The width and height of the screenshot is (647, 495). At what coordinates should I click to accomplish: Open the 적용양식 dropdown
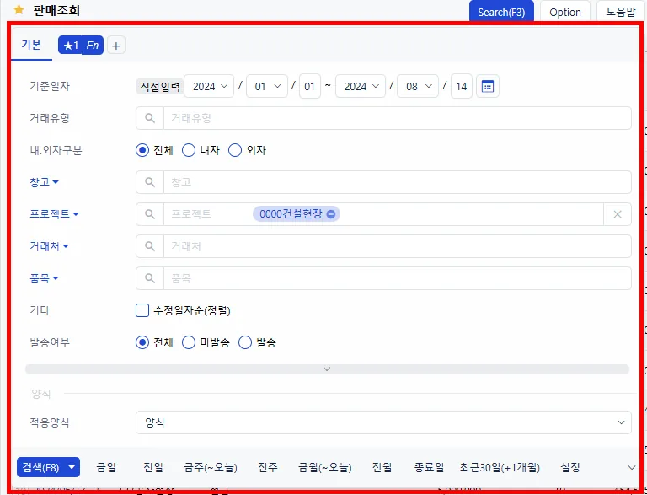(x=383, y=422)
